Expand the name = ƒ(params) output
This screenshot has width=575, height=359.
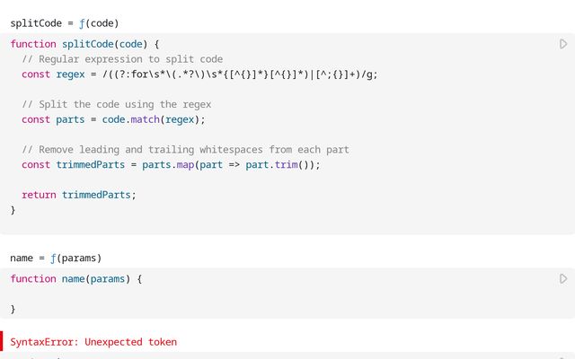point(56,258)
